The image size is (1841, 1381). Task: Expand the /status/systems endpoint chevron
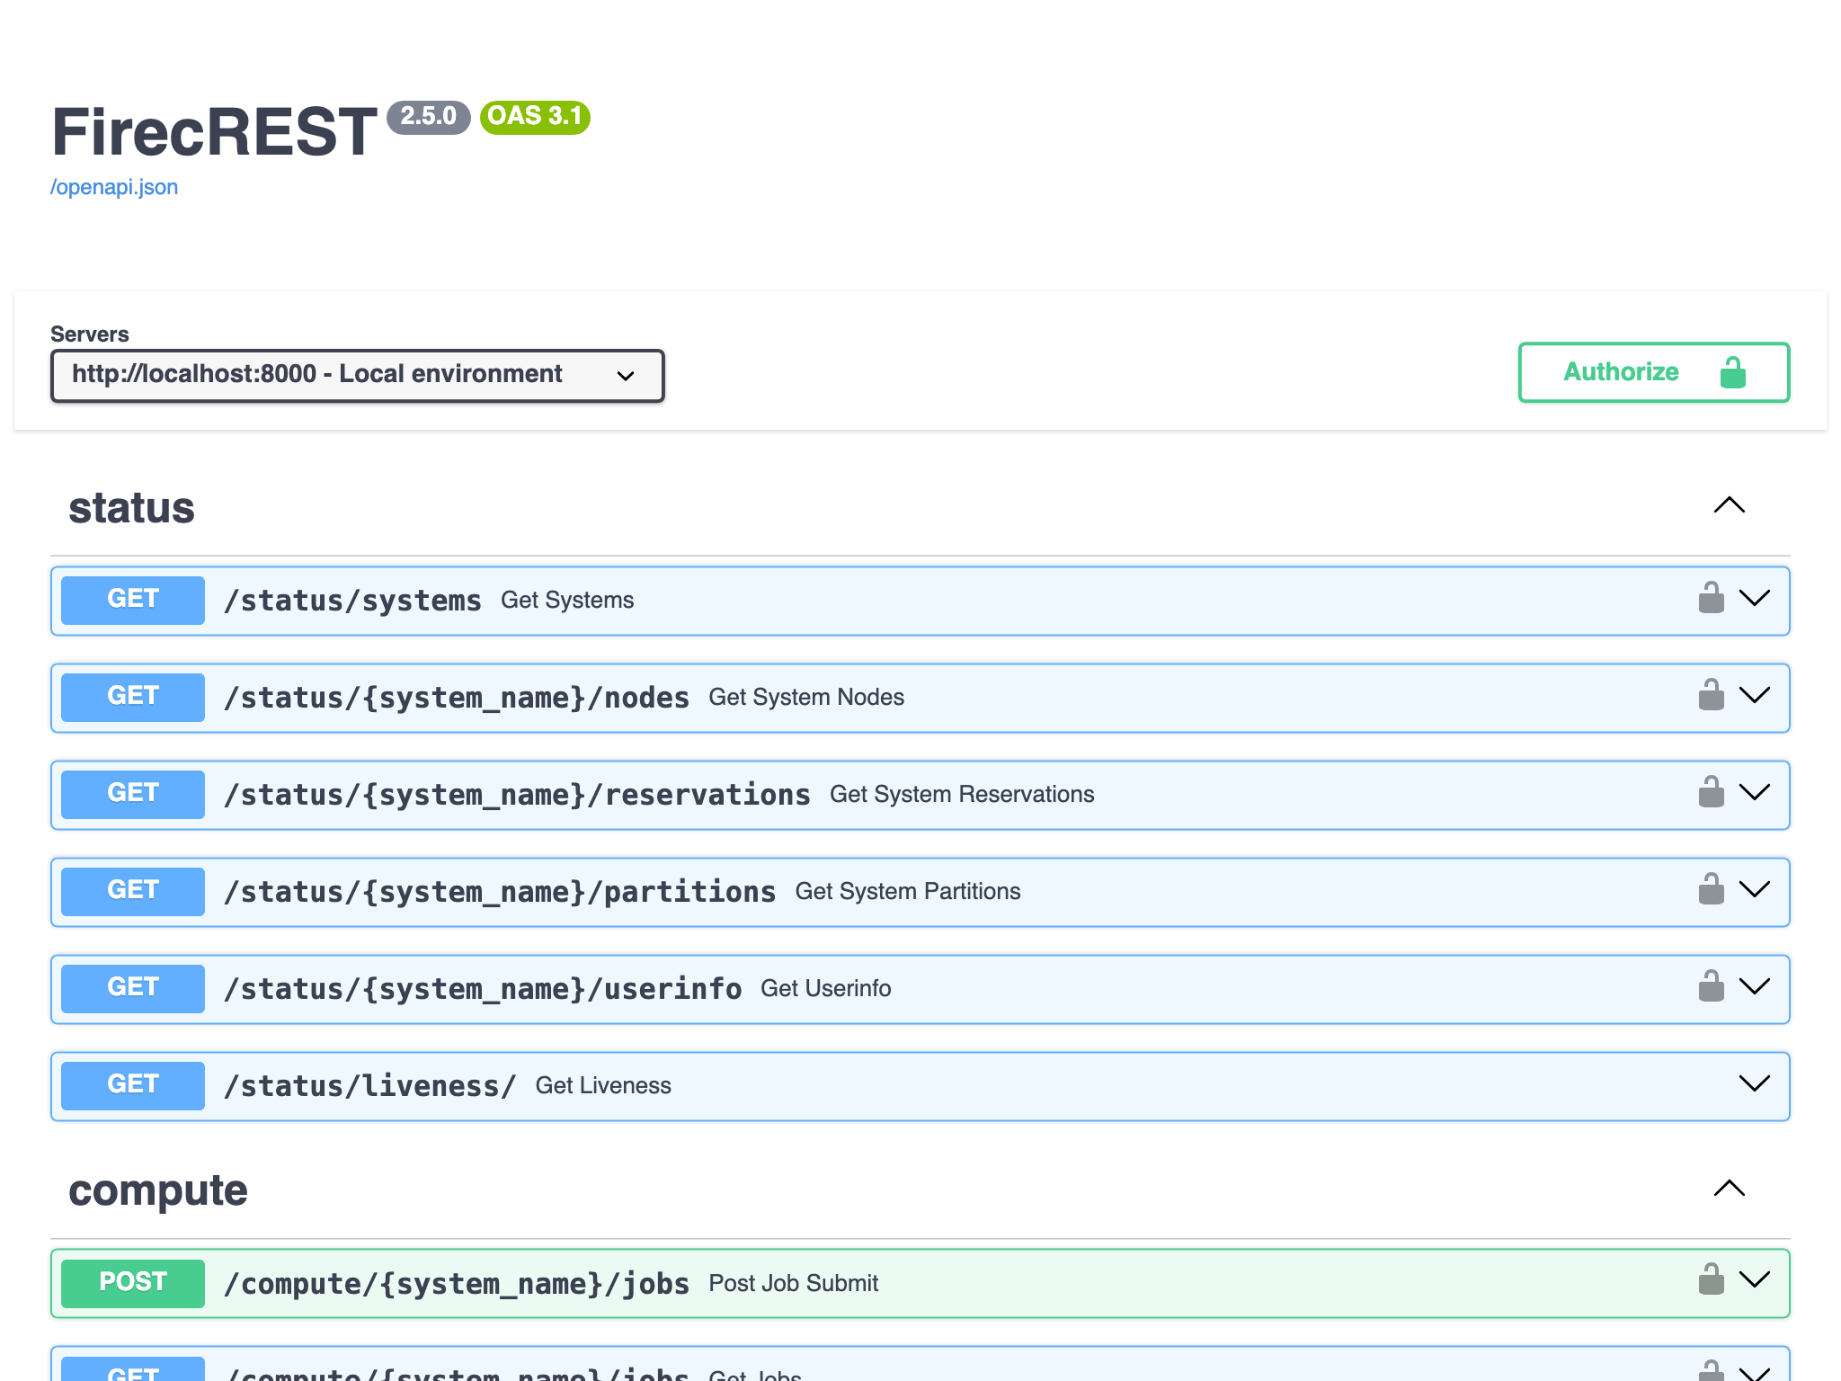point(1754,599)
